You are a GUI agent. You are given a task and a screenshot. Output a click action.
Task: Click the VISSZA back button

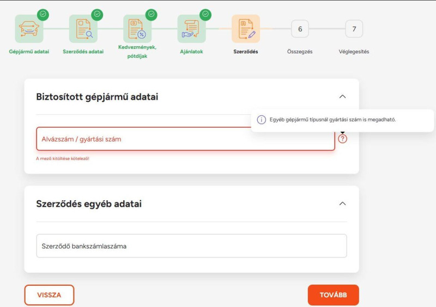click(x=49, y=295)
